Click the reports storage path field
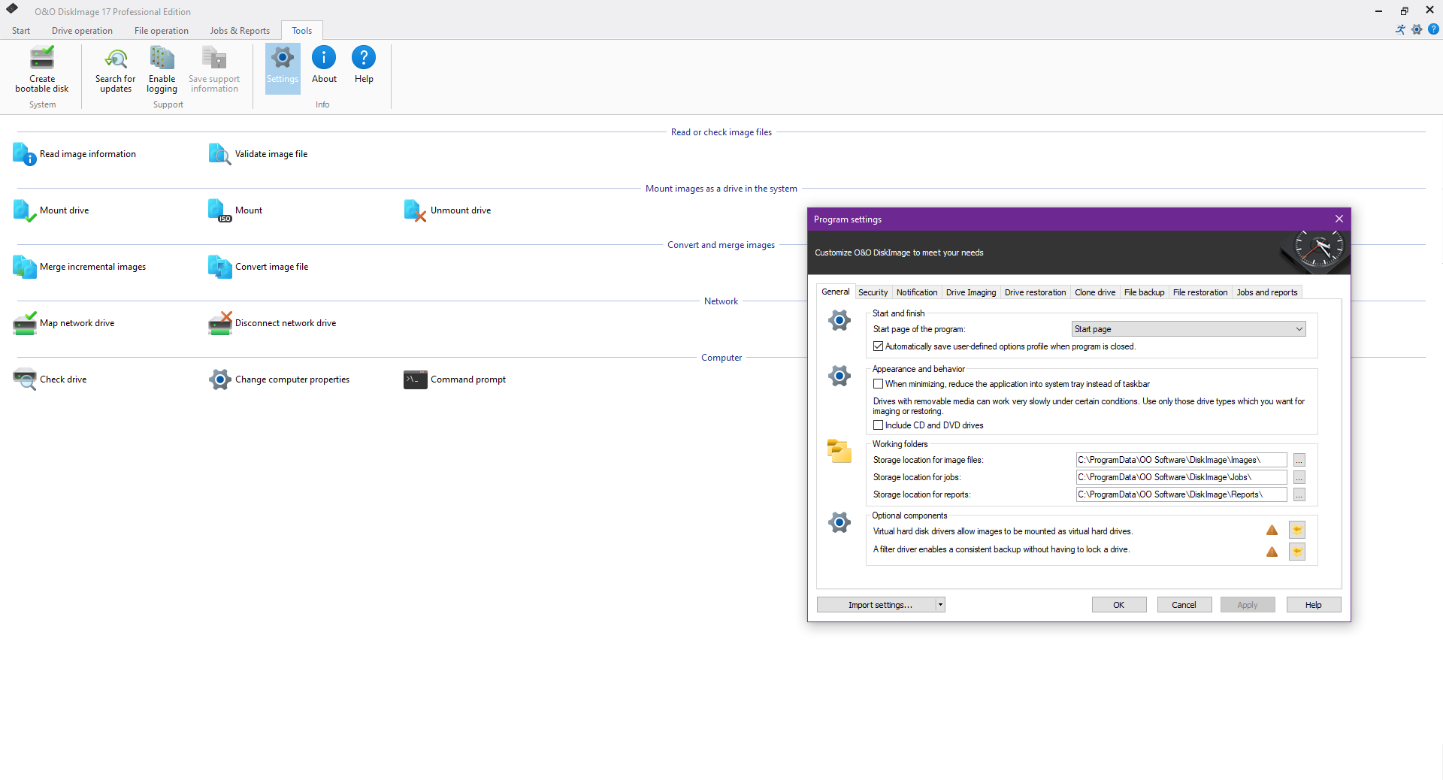Image resolution: width=1443 pixels, height=780 pixels. tap(1181, 494)
